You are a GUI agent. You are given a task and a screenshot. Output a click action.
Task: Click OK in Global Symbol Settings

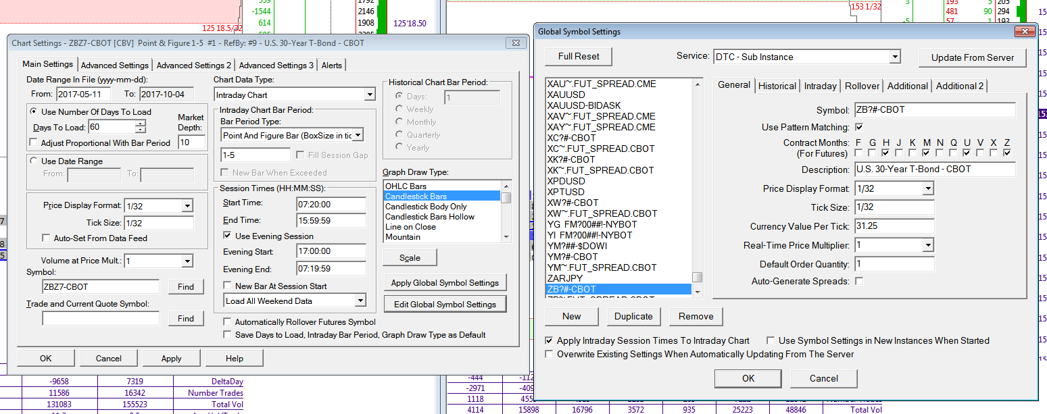748,378
